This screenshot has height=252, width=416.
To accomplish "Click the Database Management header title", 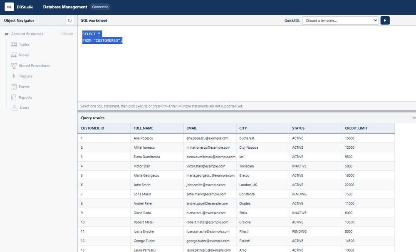I will [65, 7].
